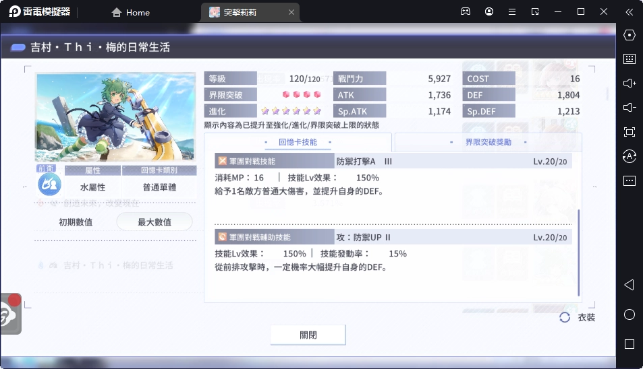Click the 防禦打擊A III skill name
643x369 pixels.
[364, 162]
